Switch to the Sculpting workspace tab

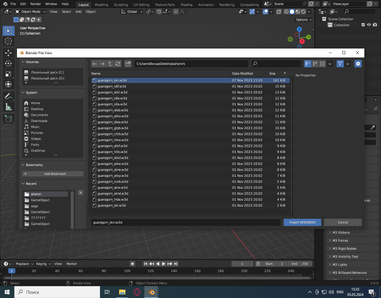coord(121,5)
